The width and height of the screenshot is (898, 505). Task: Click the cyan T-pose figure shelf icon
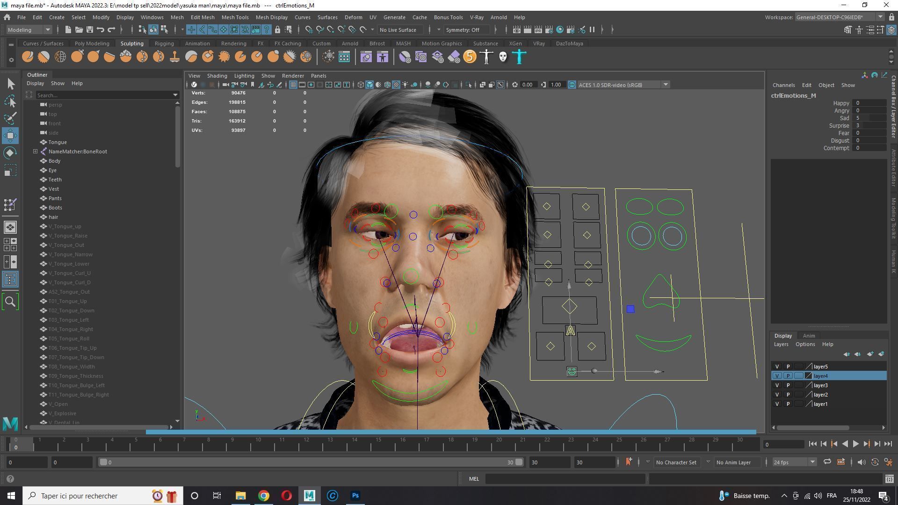click(519, 57)
